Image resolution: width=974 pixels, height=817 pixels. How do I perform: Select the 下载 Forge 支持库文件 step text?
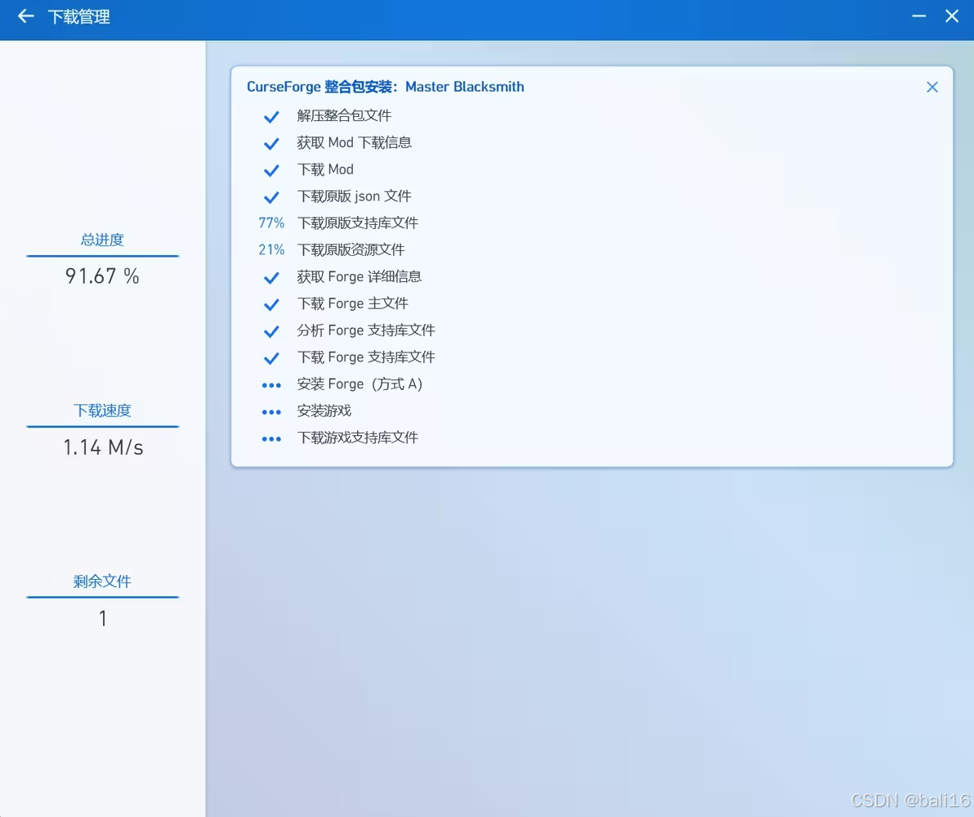[366, 357]
